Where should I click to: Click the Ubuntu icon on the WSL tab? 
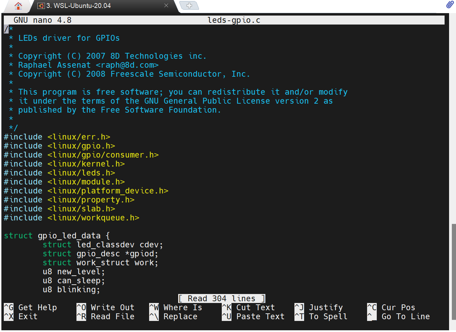point(41,6)
